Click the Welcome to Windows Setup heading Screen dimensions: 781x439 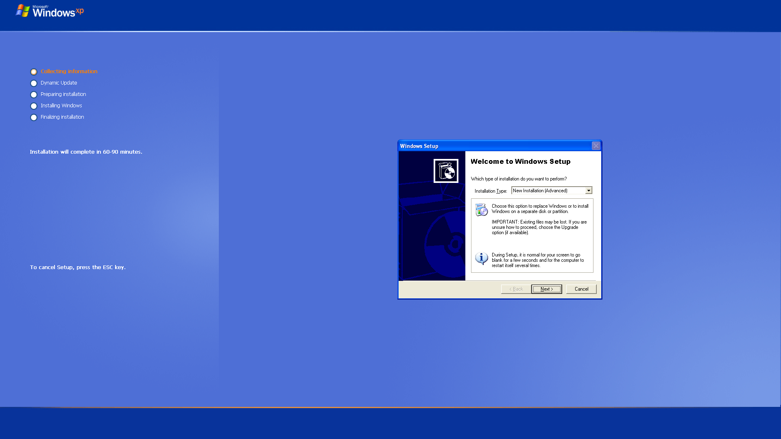pyautogui.click(x=520, y=161)
